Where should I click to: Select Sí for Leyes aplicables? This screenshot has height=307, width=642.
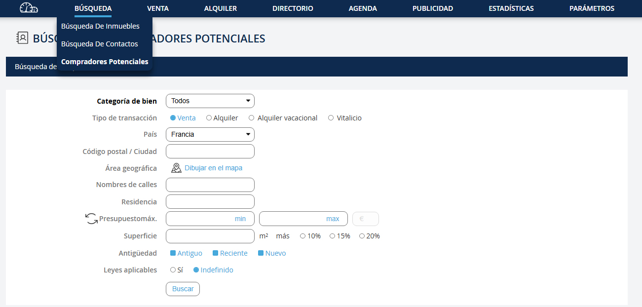pos(173,270)
